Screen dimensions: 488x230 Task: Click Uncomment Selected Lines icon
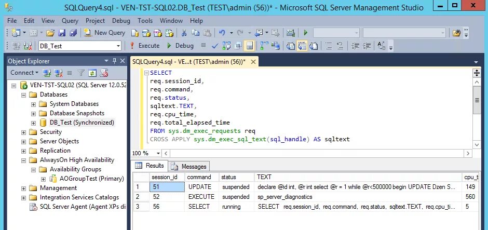point(340,46)
